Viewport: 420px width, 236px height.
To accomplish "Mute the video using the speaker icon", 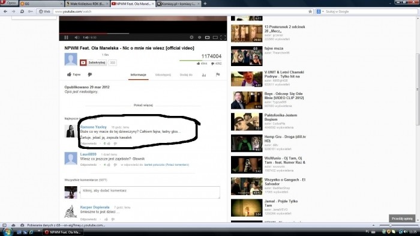I will click(77, 38).
